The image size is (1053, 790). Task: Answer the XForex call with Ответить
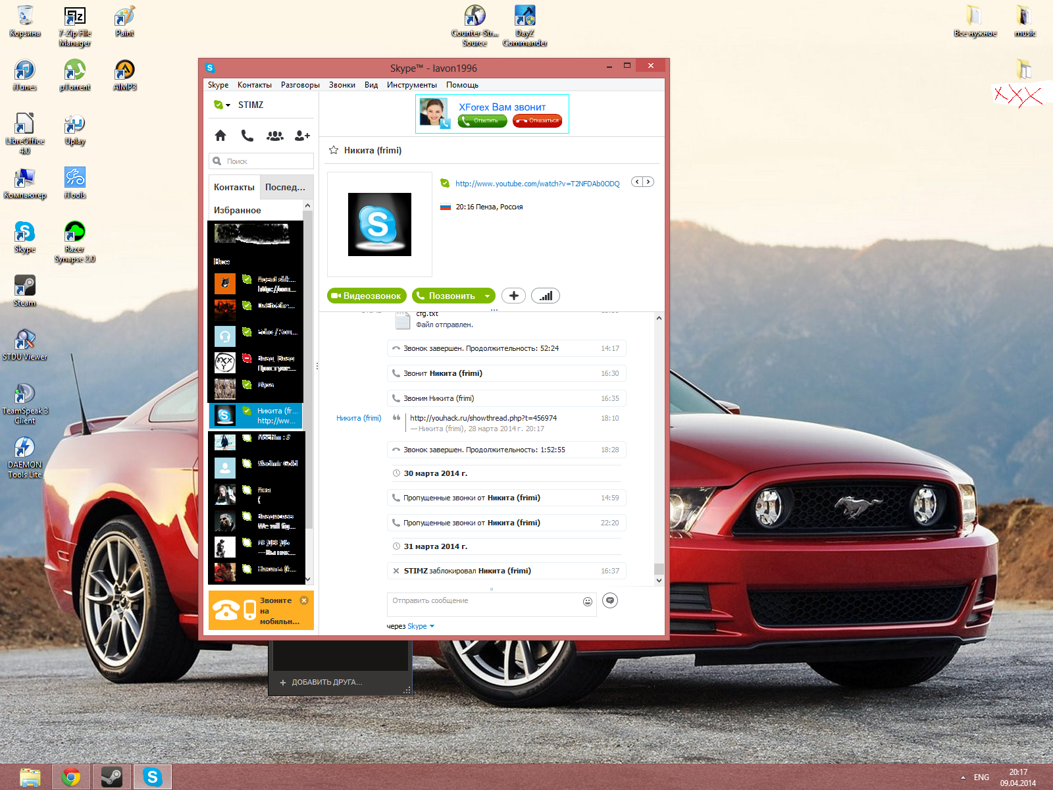tap(482, 120)
